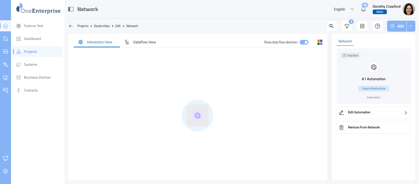Viewport: 419px width, 184px height.
Task: Open settings gear in left rail
Action: (x=6, y=171)
